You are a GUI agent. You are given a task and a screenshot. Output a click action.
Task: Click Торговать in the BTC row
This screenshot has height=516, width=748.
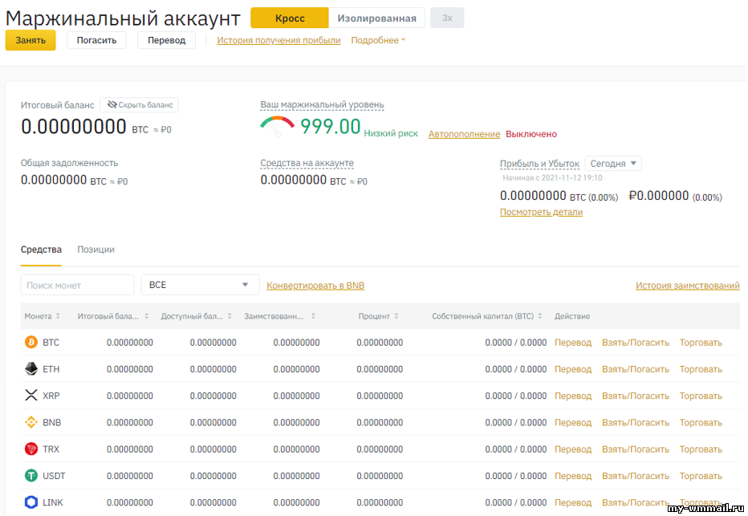point(701,343)
